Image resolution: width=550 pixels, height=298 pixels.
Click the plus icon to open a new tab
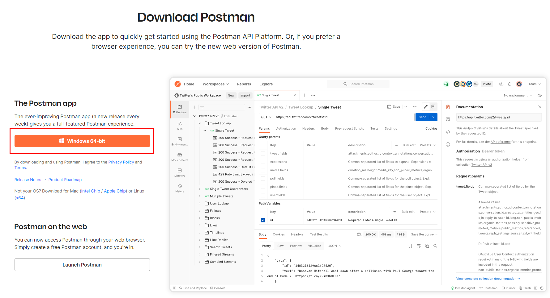click(x=305, y=95)
